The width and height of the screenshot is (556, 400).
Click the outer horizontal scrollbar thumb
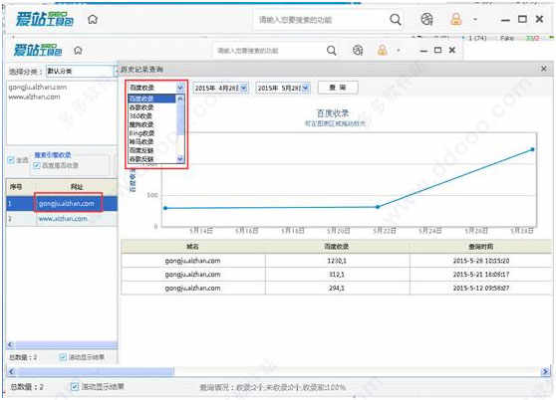[x=95, y=371]
